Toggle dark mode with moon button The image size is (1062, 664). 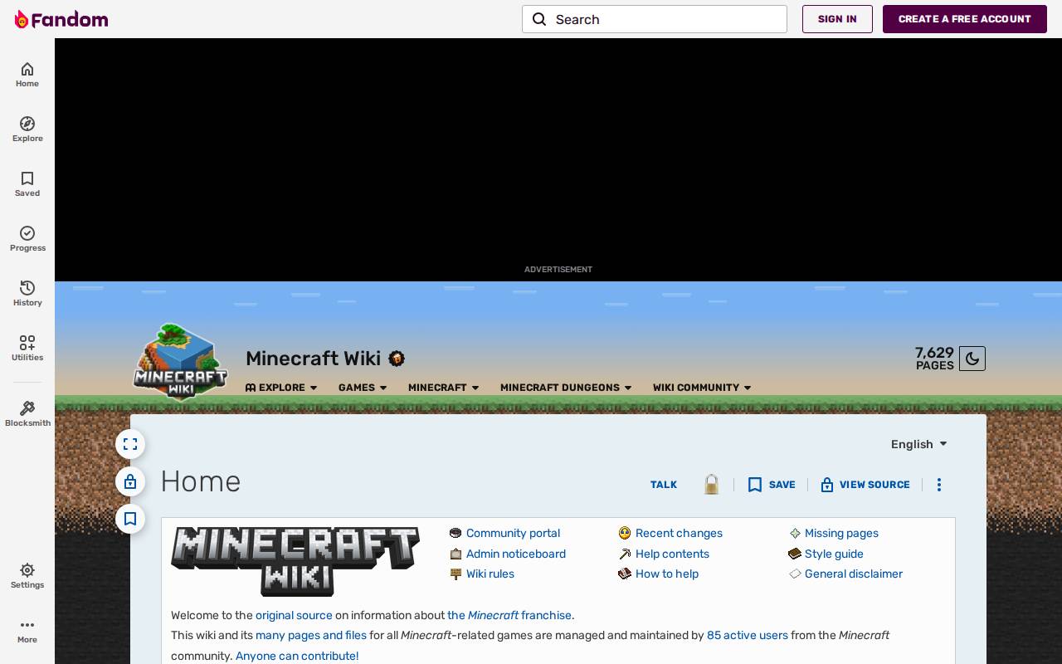click(x=972, y=359)
